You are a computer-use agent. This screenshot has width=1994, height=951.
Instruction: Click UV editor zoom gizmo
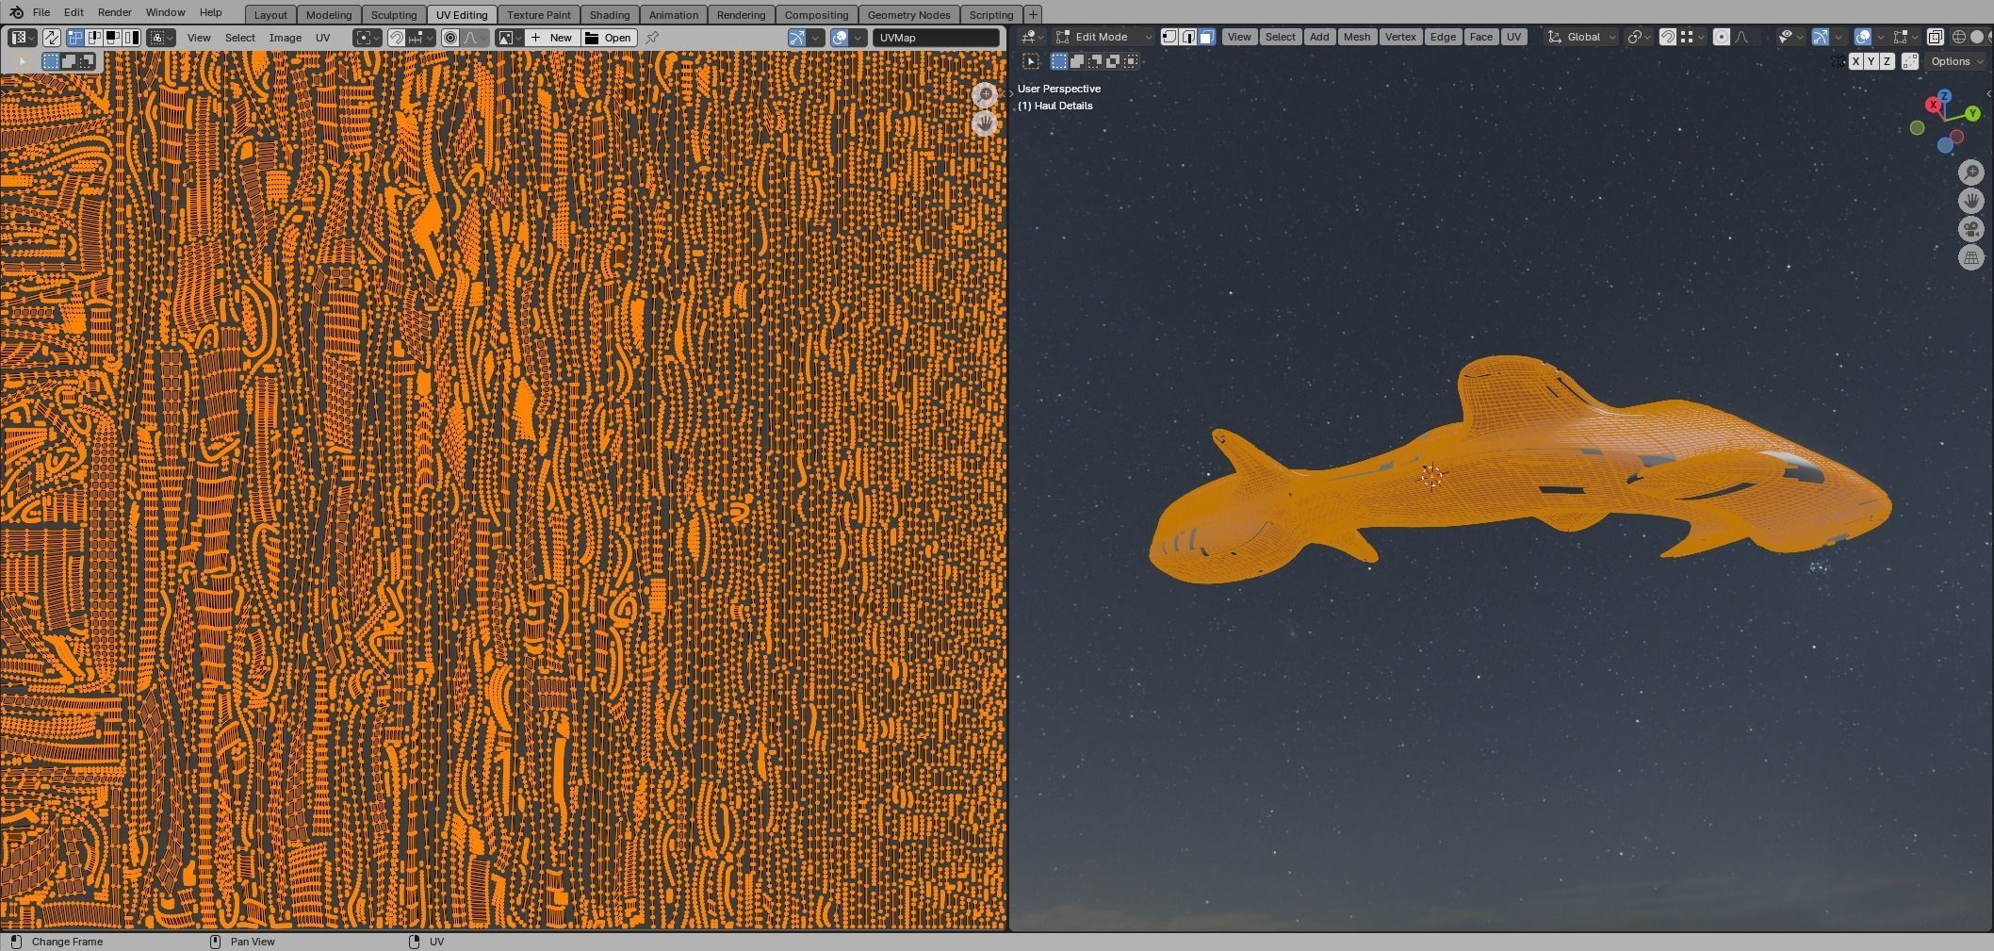pyautogui.click(x=985, y=94)
